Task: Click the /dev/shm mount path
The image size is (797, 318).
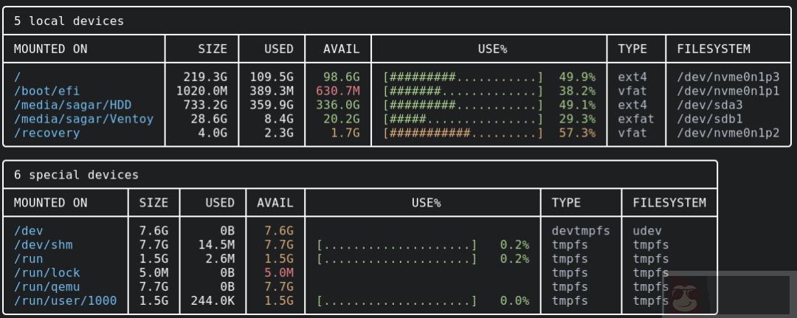Action: (x=43, y=245)
